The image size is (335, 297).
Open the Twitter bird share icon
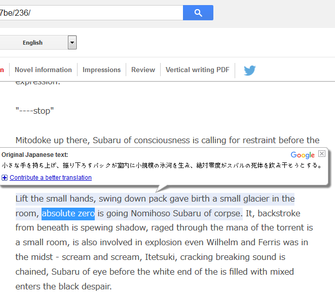pos(249,70)
